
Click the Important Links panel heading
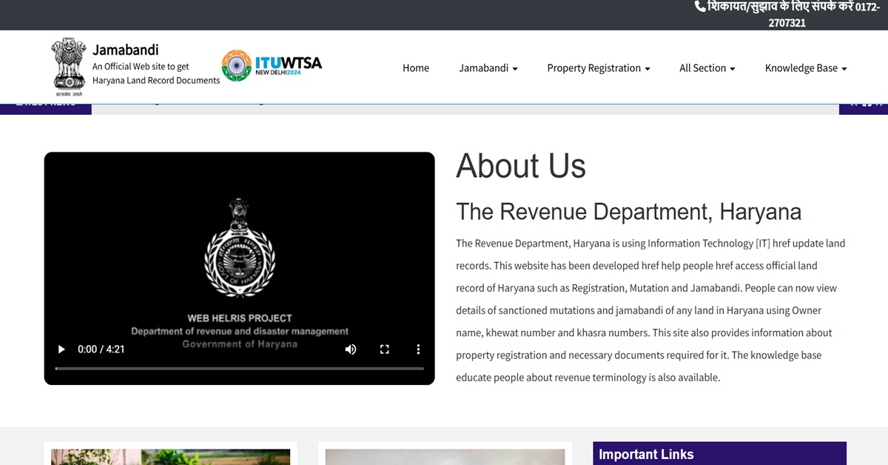click(x=646, y=455)
